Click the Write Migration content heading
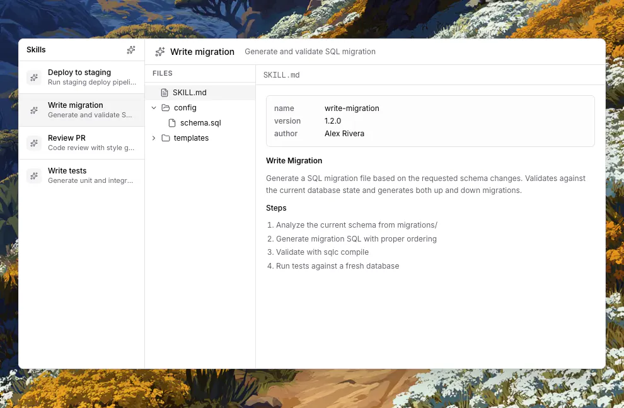Viewport: 624px width, 408px height. point(294,161)
